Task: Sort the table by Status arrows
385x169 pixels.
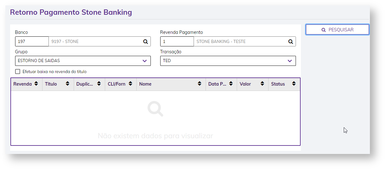Action: click(x=294, y=84)
